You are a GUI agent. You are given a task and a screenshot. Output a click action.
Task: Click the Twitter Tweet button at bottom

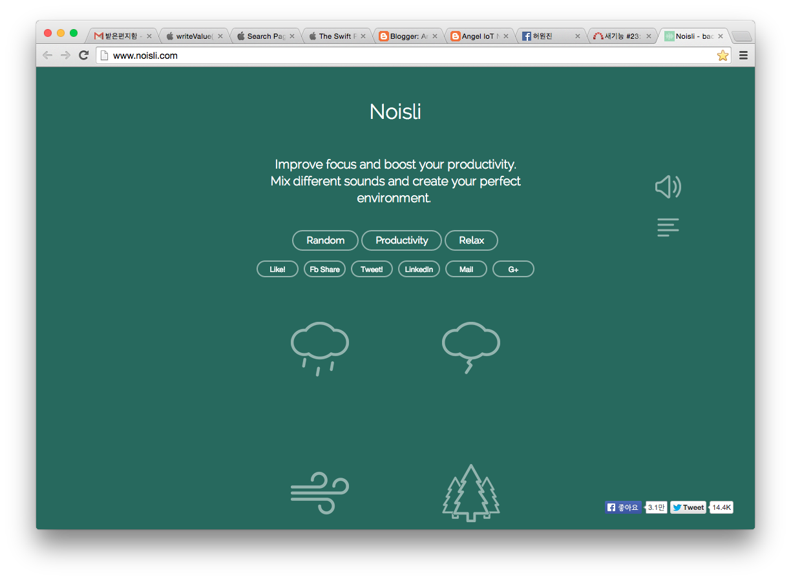688,507
